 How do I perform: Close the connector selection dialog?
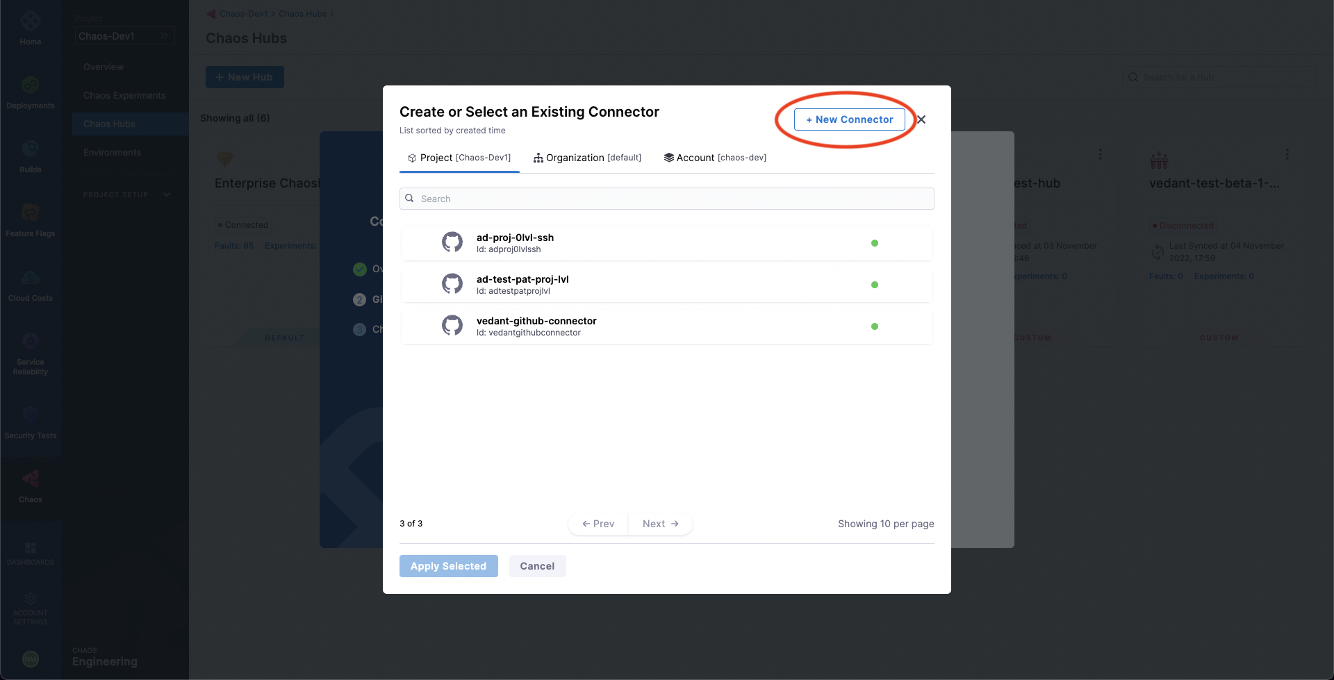921,119
